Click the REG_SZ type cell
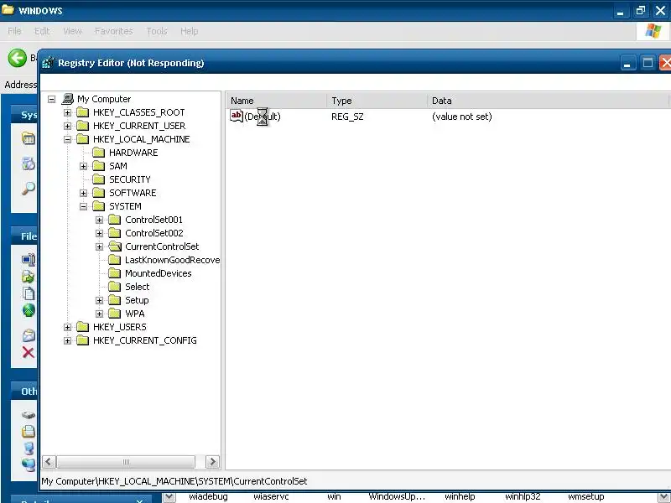The width and height of the screenshot is (671, 503). tap(347, 117)
